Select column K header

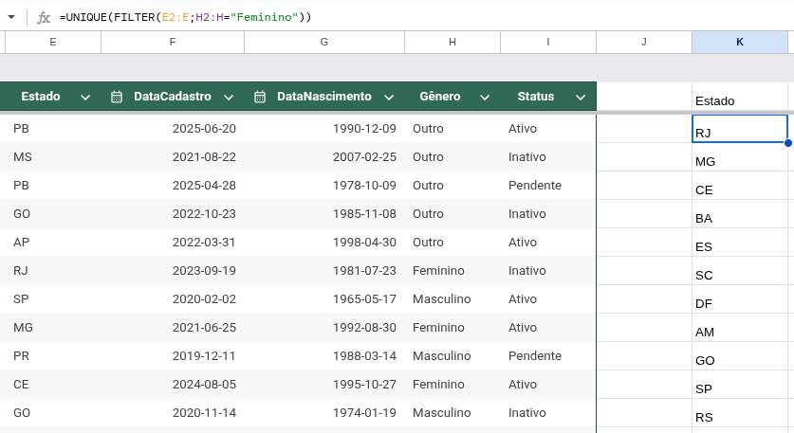click(740, 42)
